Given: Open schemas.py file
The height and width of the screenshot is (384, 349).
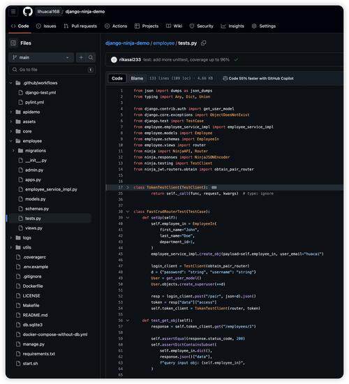Looking at the screenshot, I should click(x=37, y=209).
